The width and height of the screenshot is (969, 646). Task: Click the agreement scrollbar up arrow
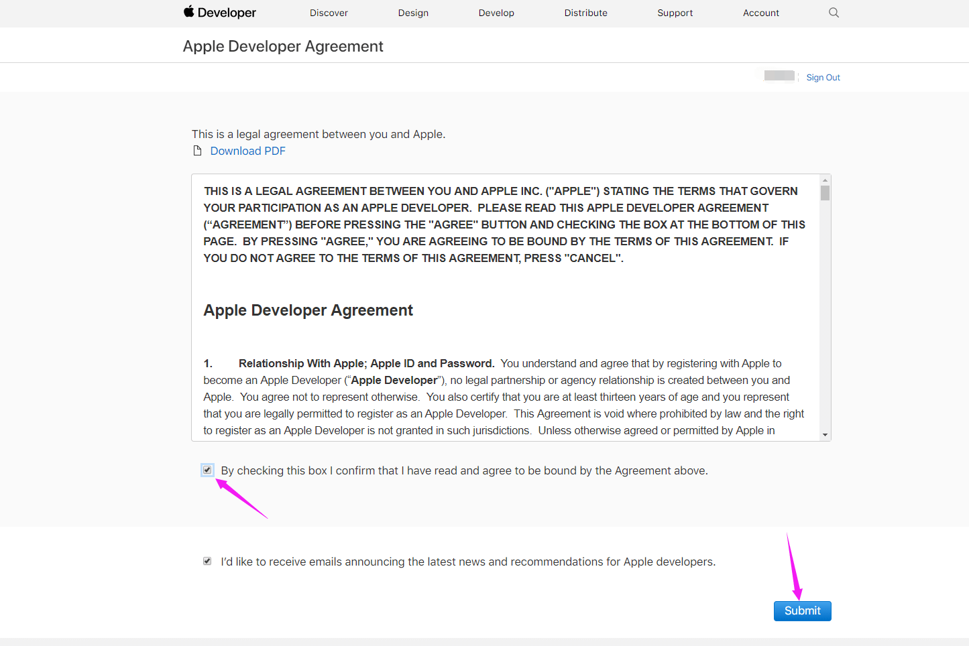click(x=825, y=180)
